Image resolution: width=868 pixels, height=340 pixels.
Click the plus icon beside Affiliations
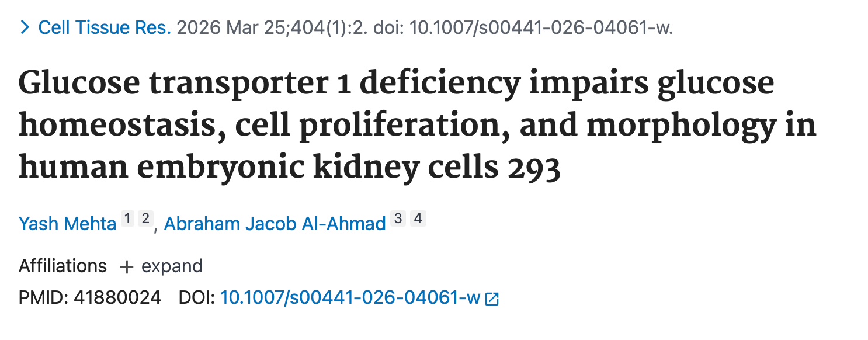click(x=126, y=267)
